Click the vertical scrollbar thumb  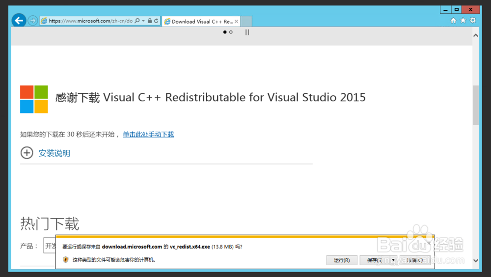(x=476, y=105)
